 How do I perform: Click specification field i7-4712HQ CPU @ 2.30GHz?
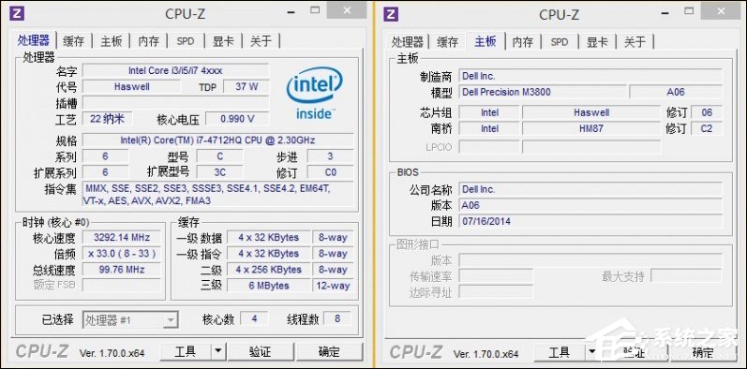217,140
